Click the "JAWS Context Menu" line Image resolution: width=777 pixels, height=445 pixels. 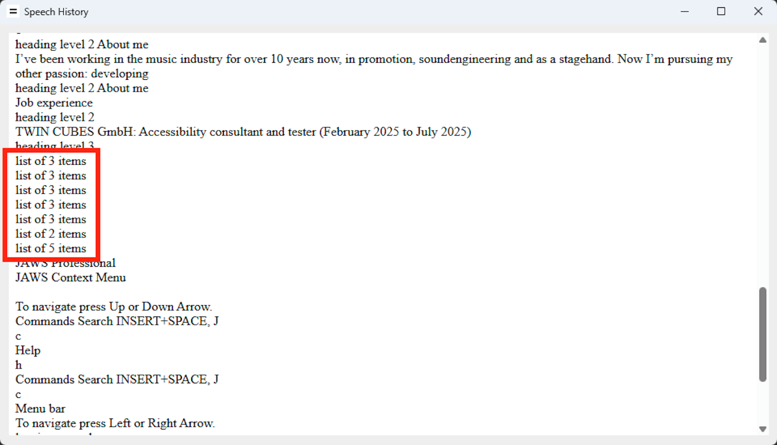point(70,278)
